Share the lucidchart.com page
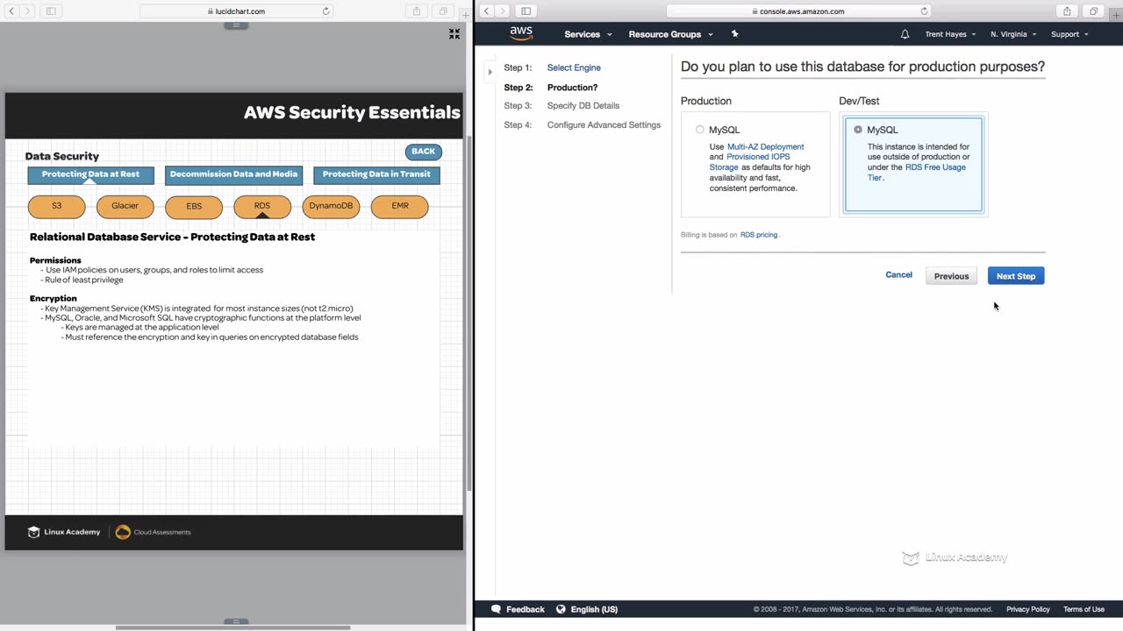 click(417, 11)
